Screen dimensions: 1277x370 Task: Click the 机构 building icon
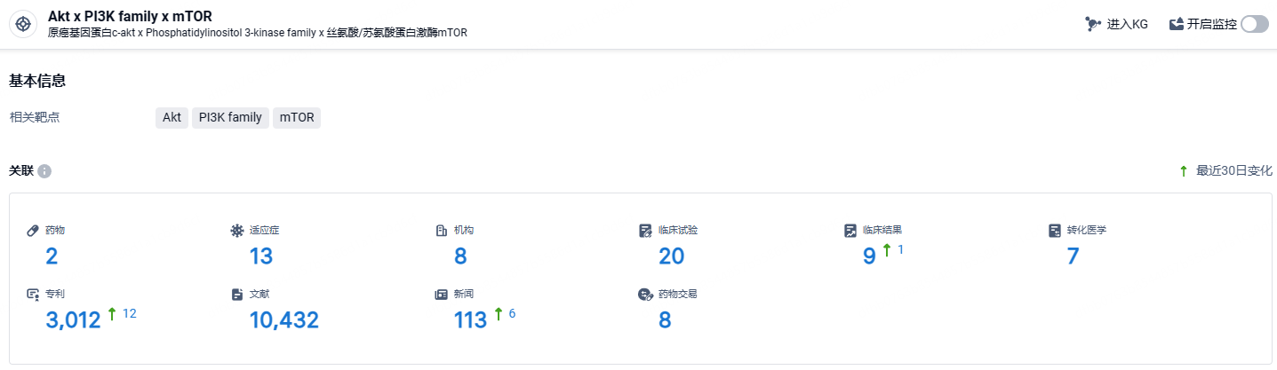[441, 231]
